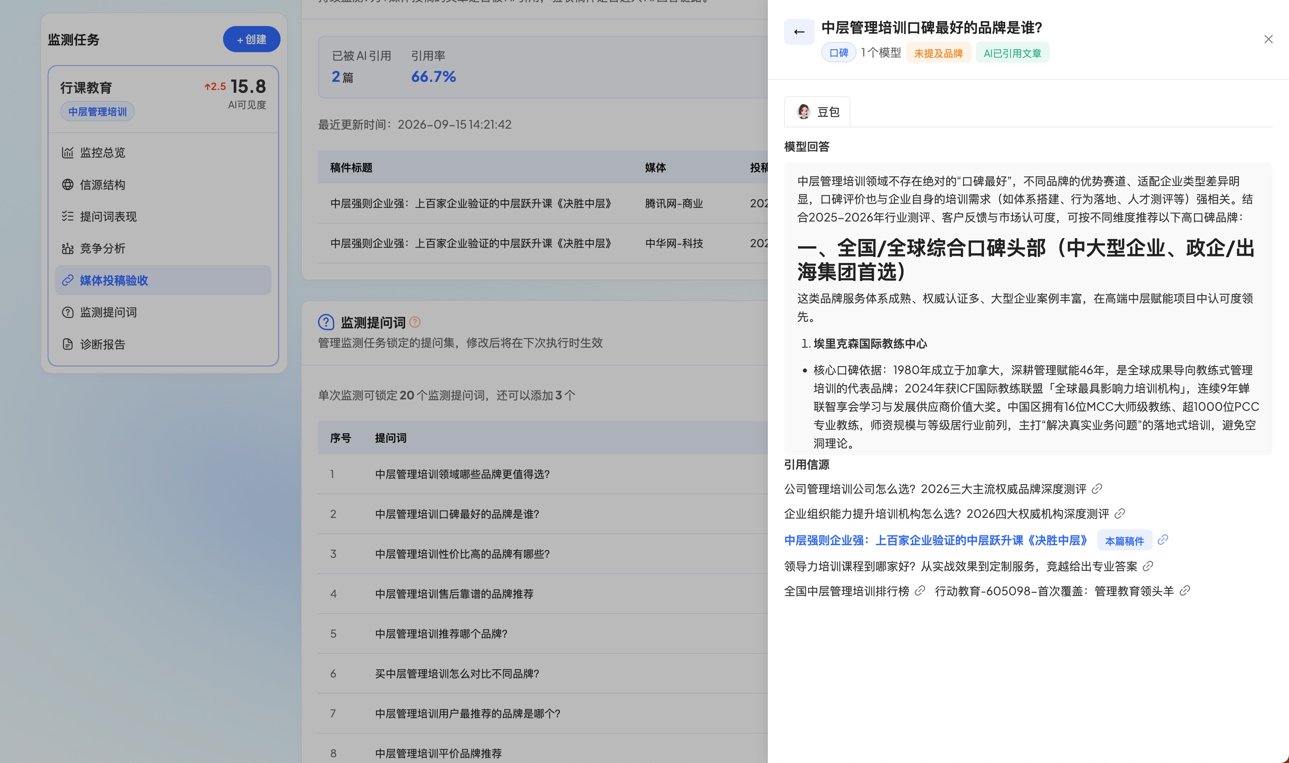The height and width of the screenshot is (763, 1289).
Task: Open link icon after 管理教育领头羊
Action: [x=1185, y=591]
